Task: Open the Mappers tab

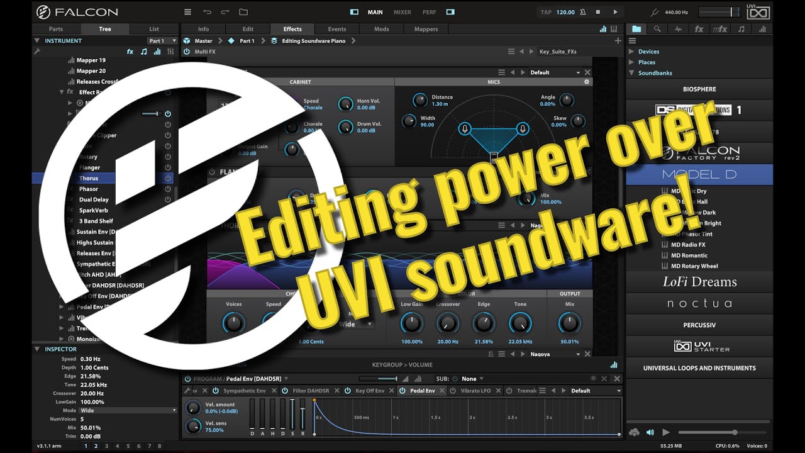Action: pos(426,29)
